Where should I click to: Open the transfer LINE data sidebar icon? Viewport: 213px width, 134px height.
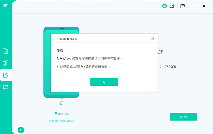coord(5,51)
